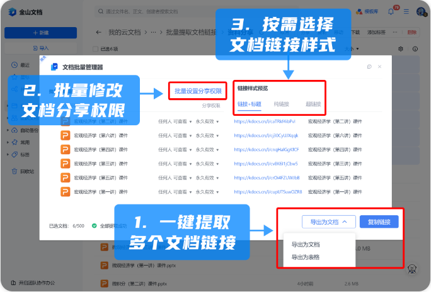The image size is (431, 292).
Task: Click the 复制链接 button
Action: coord(379,222)
